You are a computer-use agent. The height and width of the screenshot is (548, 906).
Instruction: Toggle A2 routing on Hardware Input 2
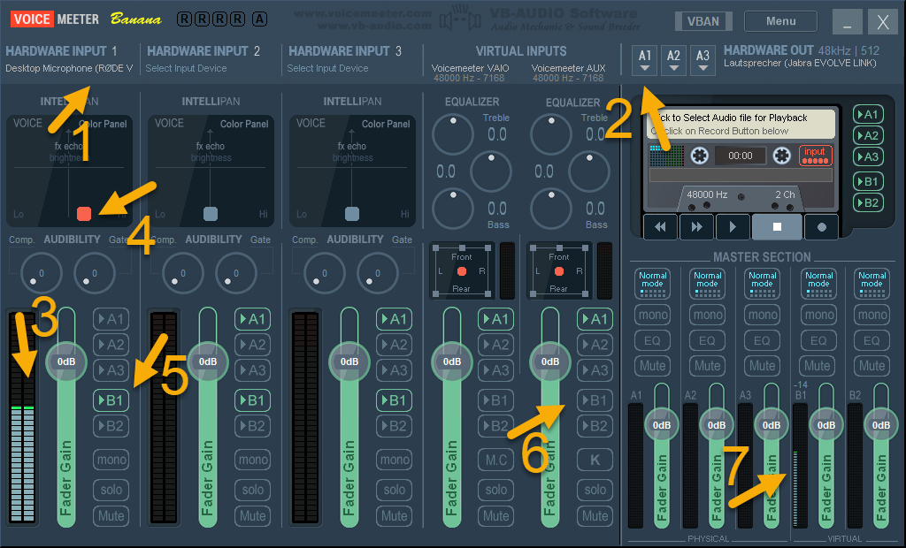click(x=252, y=345)
